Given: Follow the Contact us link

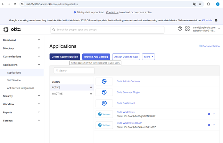Looking at the screenshot, I should pyautogui.click(x=112, y=13).
